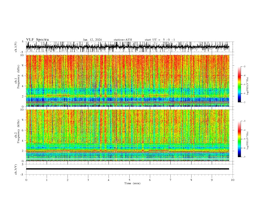Click the 'VLF Spectra' title text

pyautogui.click(x=37, y=40)
